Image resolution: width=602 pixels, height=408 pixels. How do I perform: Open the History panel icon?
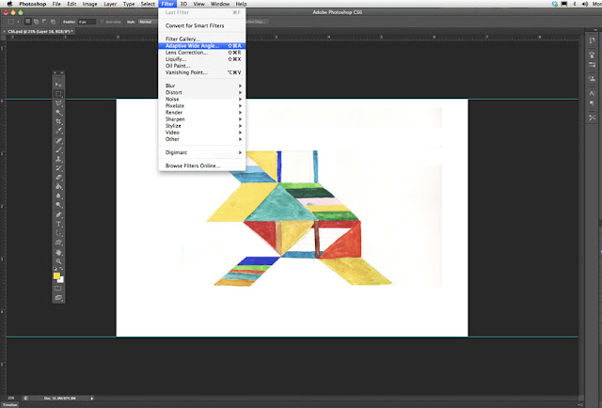click(592, 40)
